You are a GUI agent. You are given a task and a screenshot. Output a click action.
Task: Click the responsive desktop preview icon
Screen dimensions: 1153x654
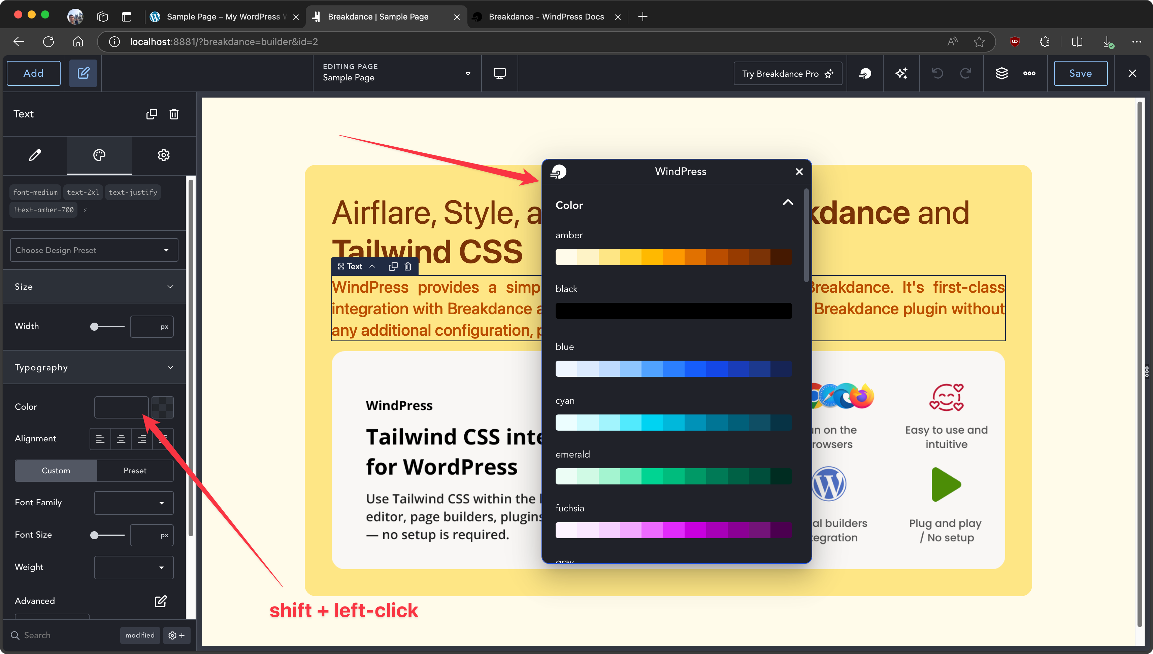pos(499,74)
